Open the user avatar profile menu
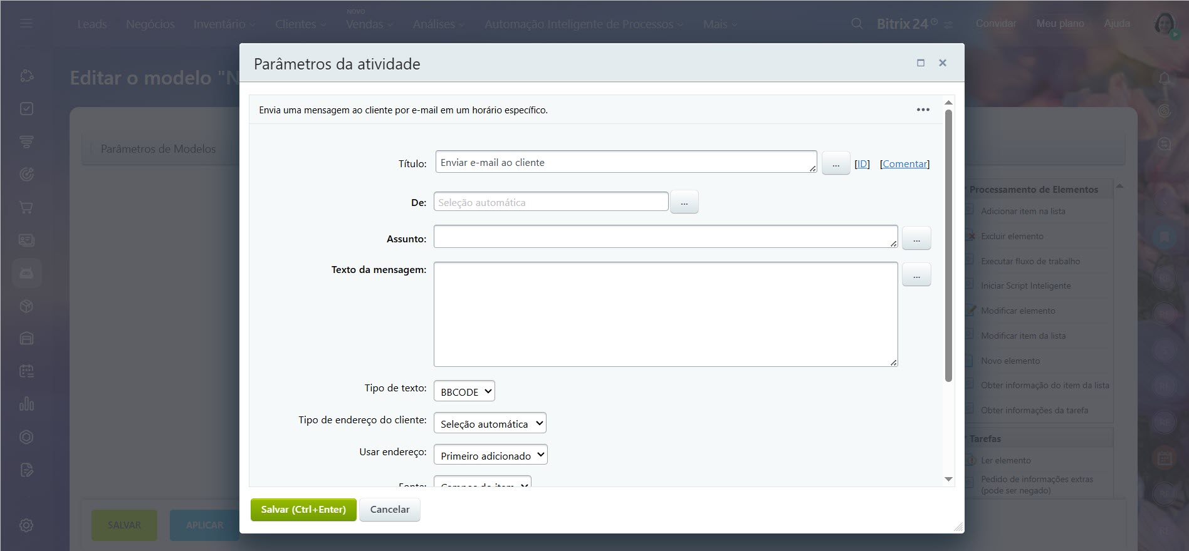 [1165, 24]
